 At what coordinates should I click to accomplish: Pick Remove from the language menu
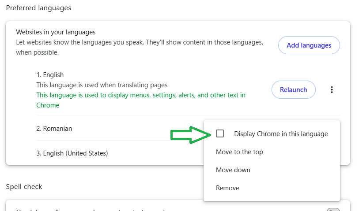coord(227,188)
